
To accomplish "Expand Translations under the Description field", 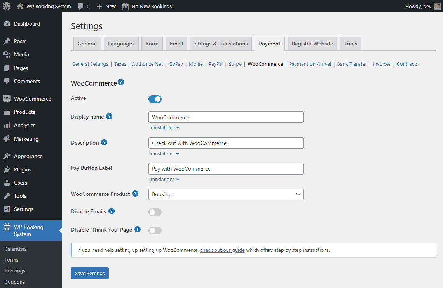I will tap(164, 154).
